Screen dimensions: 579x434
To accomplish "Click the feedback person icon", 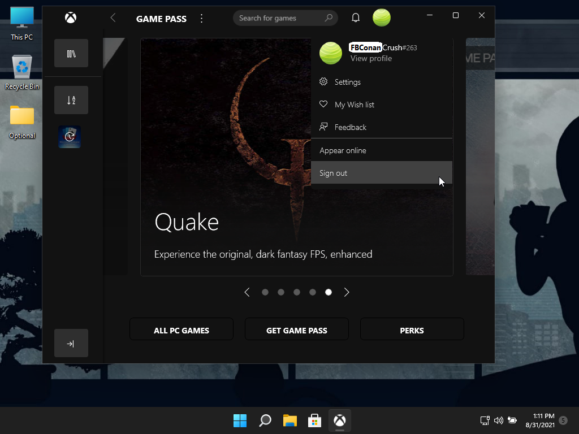I will click(x=323, y=127).
